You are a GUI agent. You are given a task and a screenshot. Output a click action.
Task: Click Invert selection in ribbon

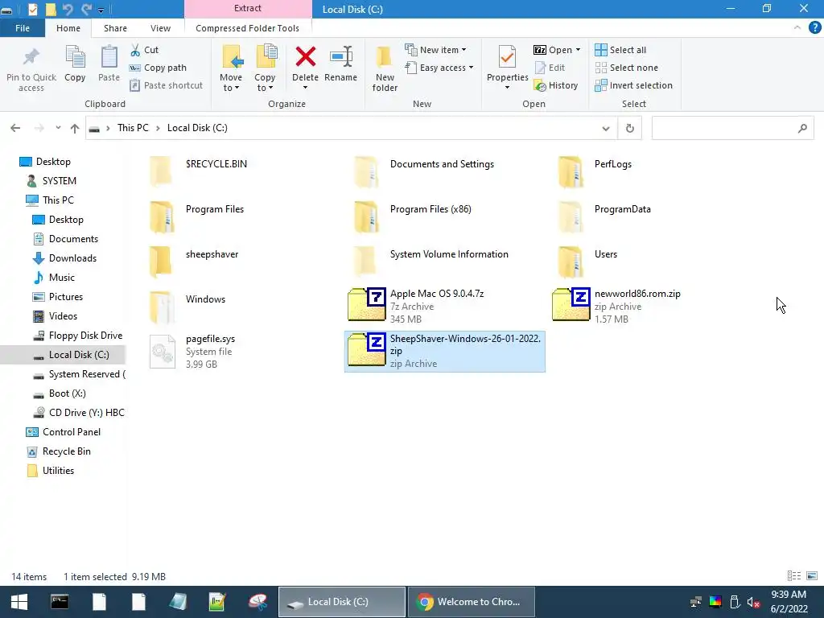tap(634, 85)
